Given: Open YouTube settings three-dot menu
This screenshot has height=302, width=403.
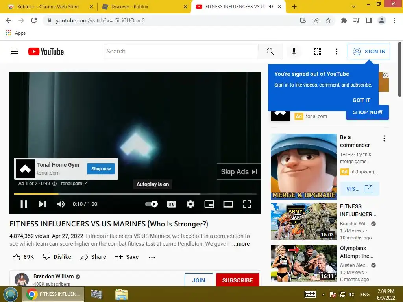Looking at the screenshot, I should pos(336,52).
